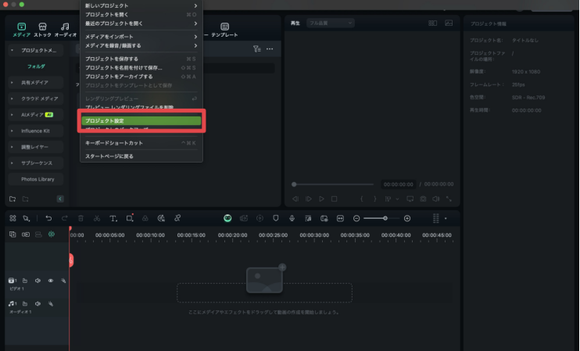Take a snapshot with the camera icon
This screenshot has height=351, width=580.
click(422, 199)
